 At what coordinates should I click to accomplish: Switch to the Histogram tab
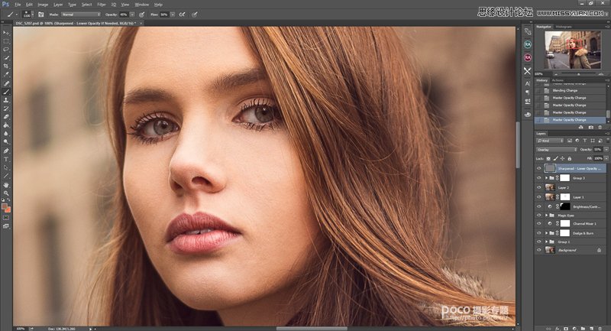tap(564, 27)
